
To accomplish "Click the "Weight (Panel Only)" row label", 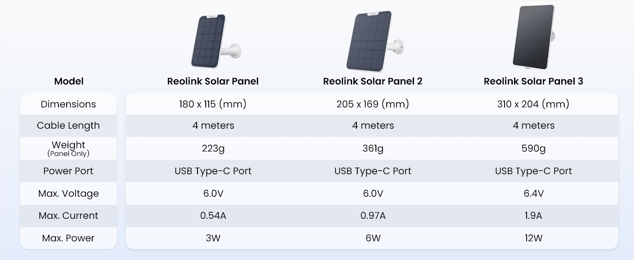I will click(x=68, y=148).
